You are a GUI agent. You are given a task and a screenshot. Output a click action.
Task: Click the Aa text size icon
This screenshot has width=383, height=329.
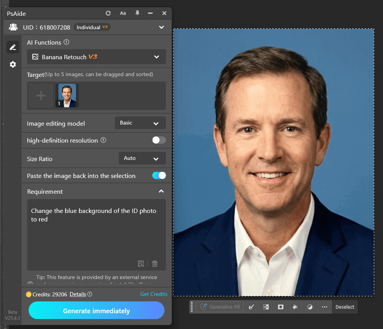(123, 13)
